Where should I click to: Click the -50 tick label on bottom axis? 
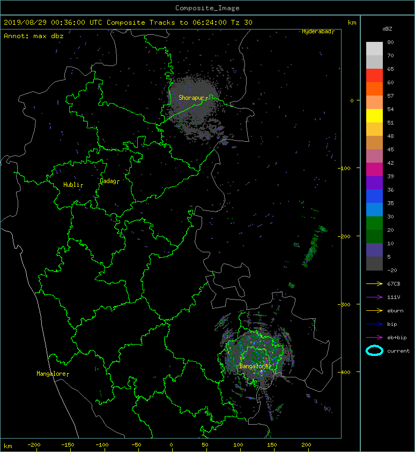[136, 445]
